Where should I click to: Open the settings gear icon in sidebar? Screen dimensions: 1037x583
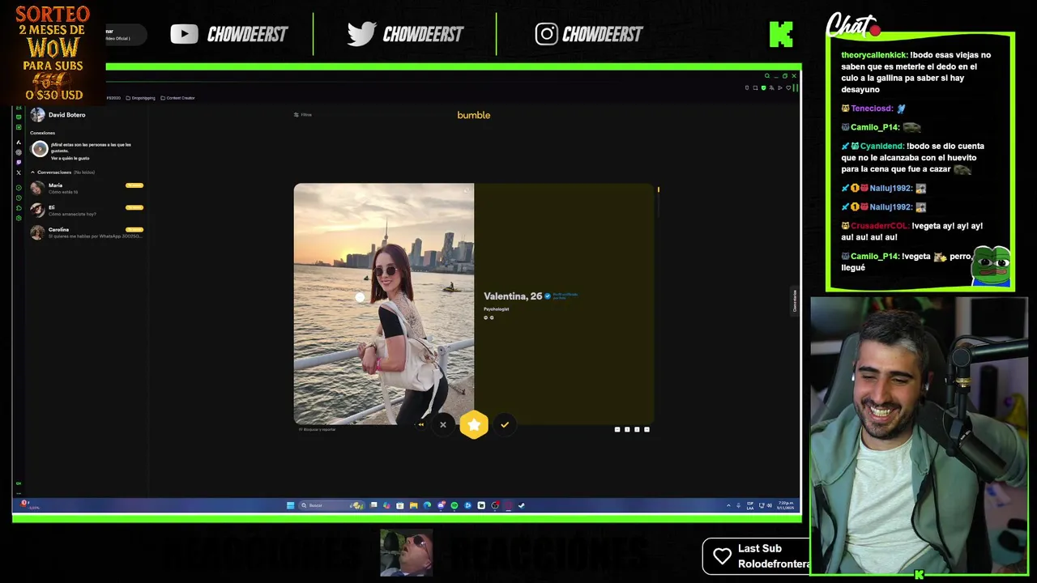click(x=19, y=219)
